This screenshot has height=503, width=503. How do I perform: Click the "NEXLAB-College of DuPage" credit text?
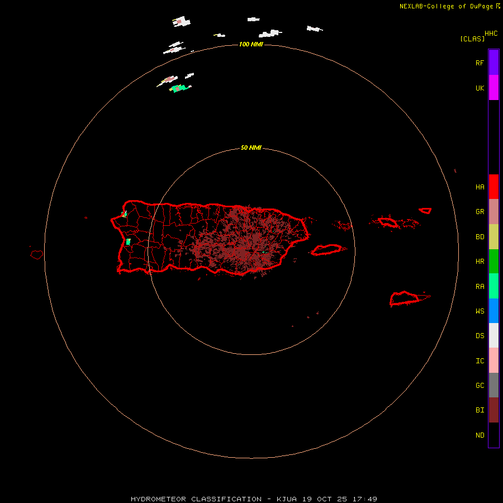point(446,6)
